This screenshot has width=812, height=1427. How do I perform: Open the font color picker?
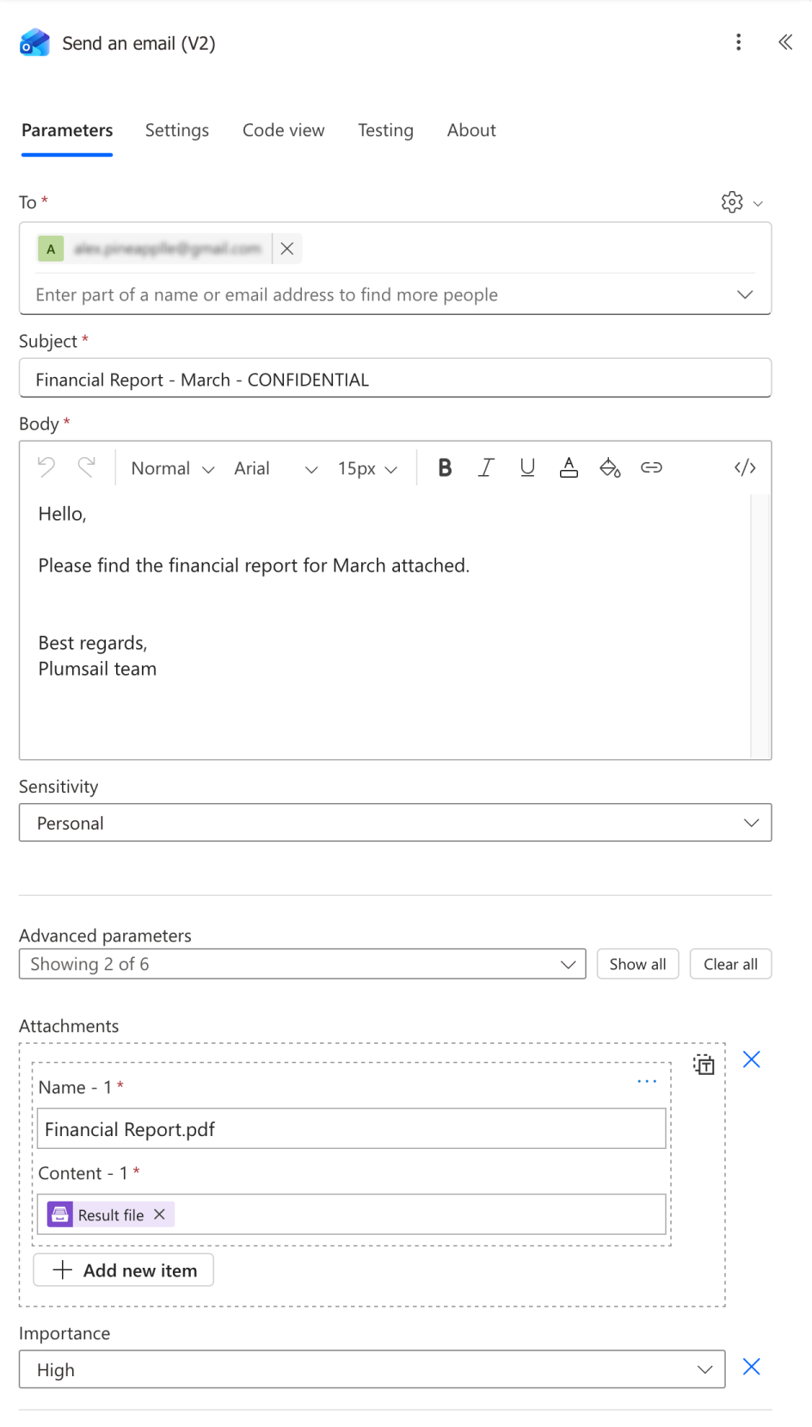click(569, 467)
